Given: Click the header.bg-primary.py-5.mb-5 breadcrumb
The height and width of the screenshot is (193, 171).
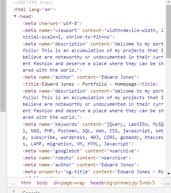Looking at the screenshot, I should click(x=122, y=183).
